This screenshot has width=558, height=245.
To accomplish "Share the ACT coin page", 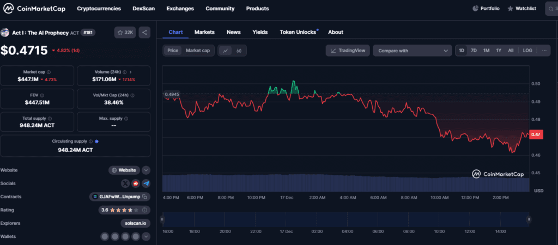I will [144, 32].
